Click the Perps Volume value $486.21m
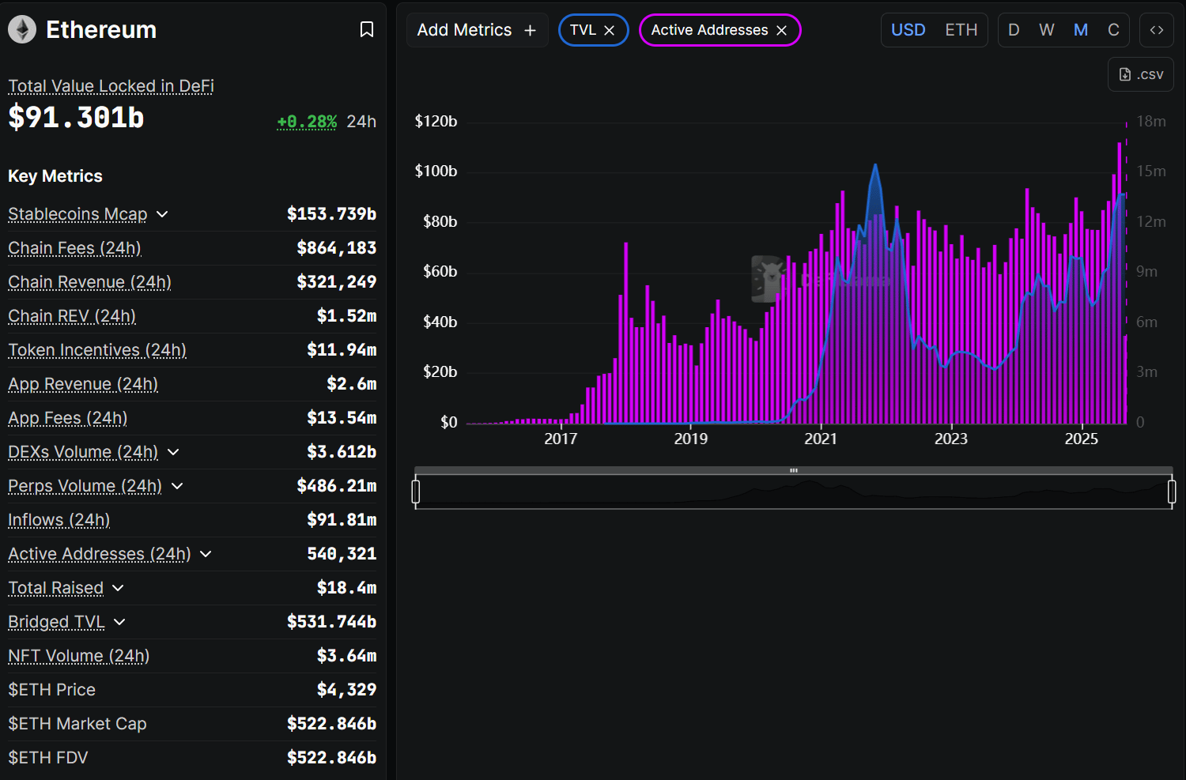This screenshot has width=1186, height=780. pos(337,486)
